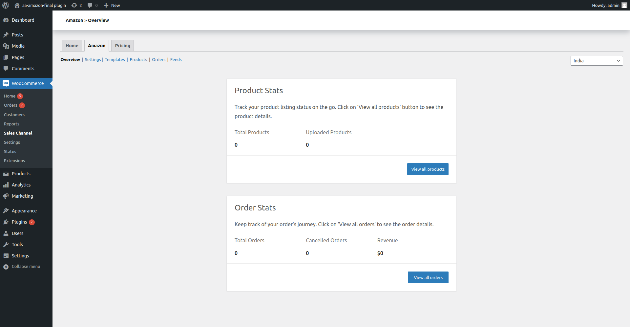Click the Order Stats heading
The width and height of the screenshot is (630, 327).
tap(255, 208)
